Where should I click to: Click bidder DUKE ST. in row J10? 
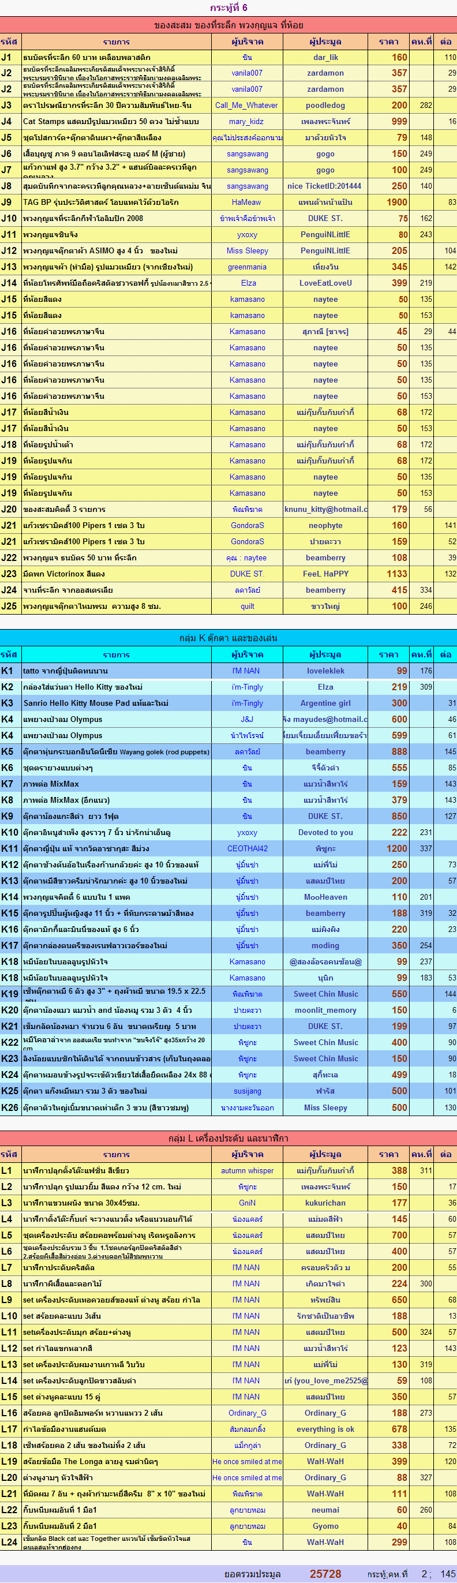coord(325,218)
